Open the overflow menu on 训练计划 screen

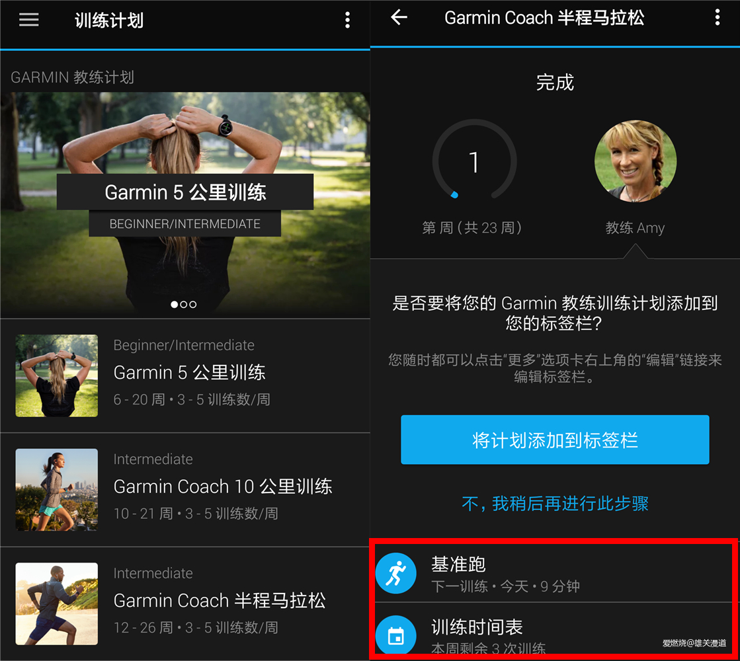coord(348,20)
